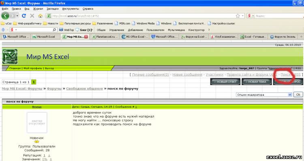304x161 pixels.
Task: Close the active Мир MS Excel tab
Action: [86, 36]
